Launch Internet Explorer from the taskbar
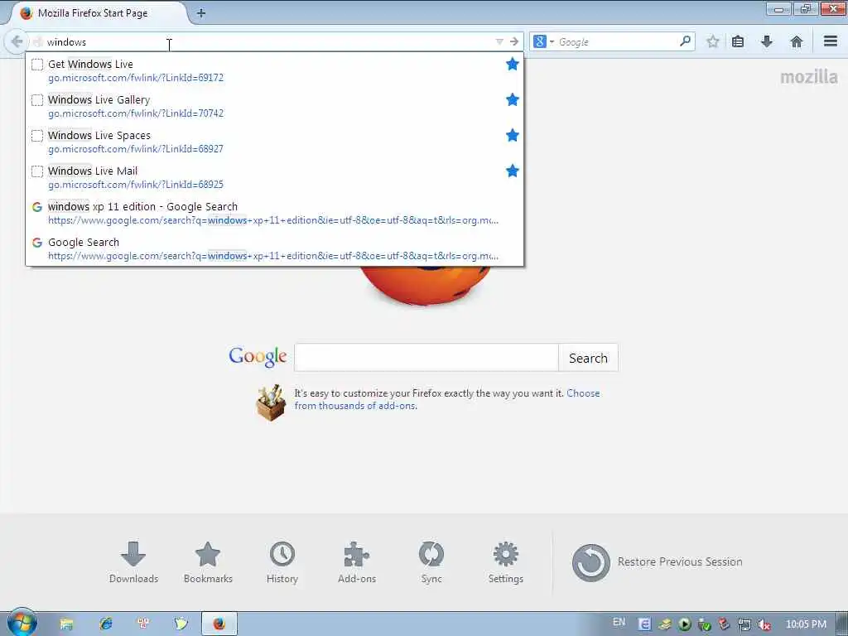This screenshot has height=636, width=848. pyautogui.click(x=105, y=624)
